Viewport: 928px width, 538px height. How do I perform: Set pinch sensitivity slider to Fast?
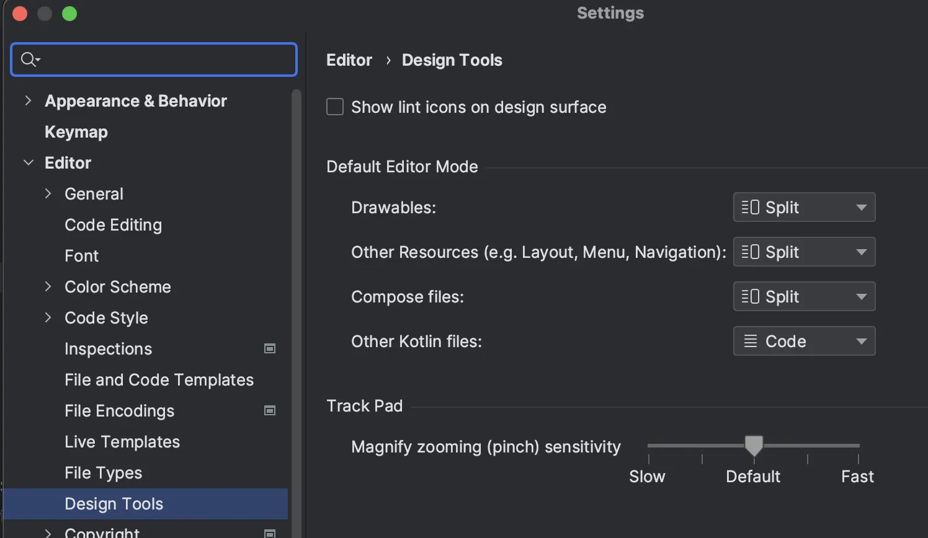(x=857, y=446)
